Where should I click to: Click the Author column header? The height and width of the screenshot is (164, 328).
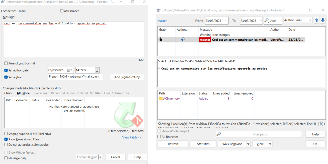click(x=275, y=30)
